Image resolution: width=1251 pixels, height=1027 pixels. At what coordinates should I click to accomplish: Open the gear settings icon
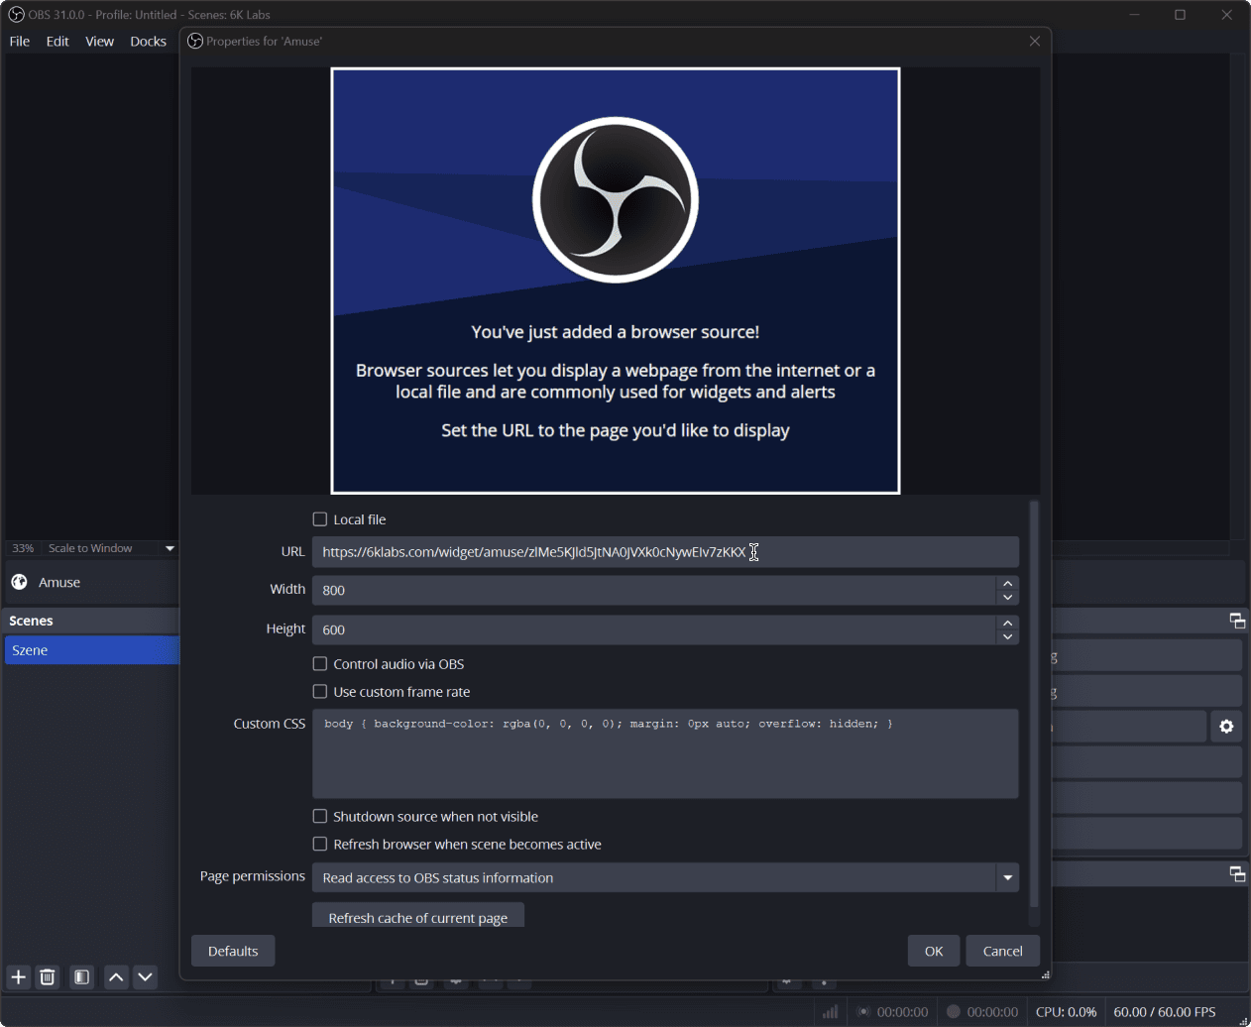1226,727
